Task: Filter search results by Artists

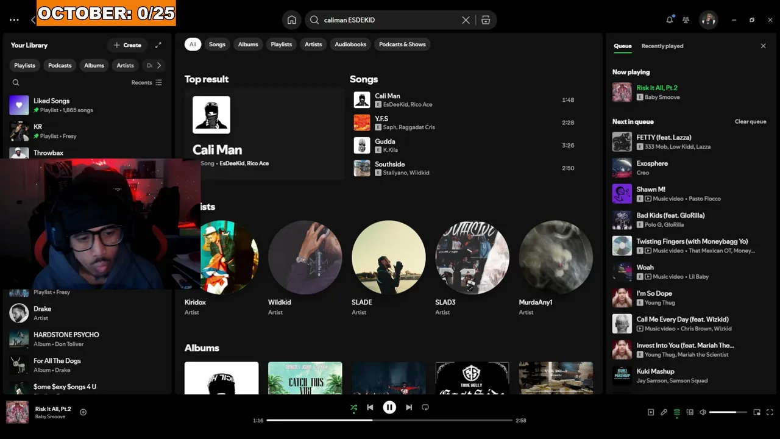Action: coord(313,44)
